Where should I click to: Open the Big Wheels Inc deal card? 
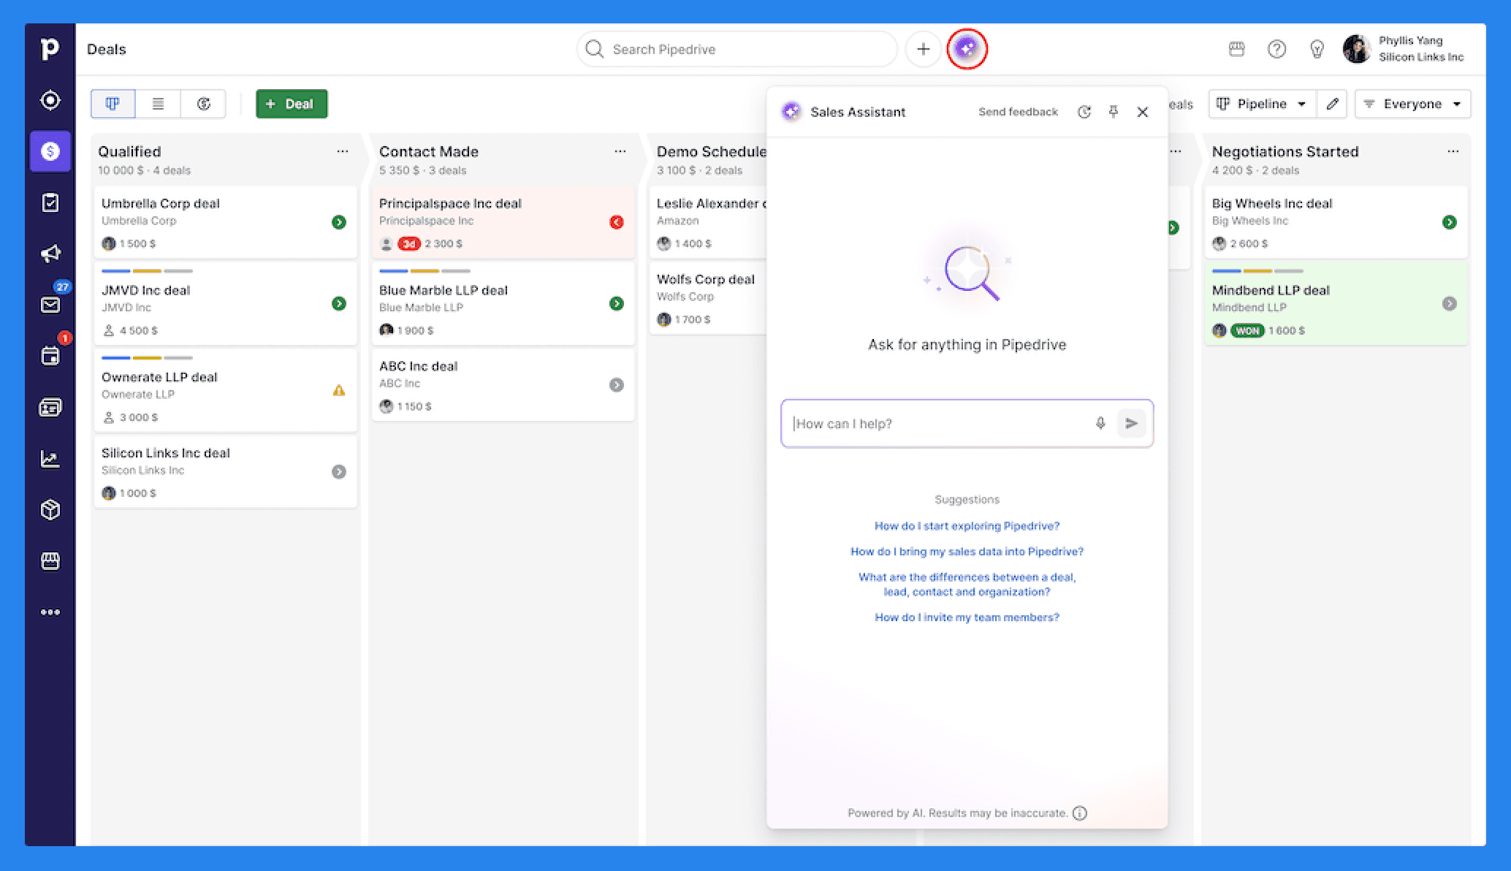click(x=1336, y=222)
